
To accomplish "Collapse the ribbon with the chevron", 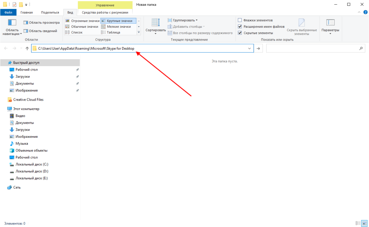I will coord(359,12).
